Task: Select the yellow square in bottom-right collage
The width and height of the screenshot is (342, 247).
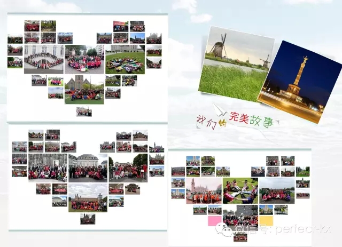Action: (x=266, y=220)
